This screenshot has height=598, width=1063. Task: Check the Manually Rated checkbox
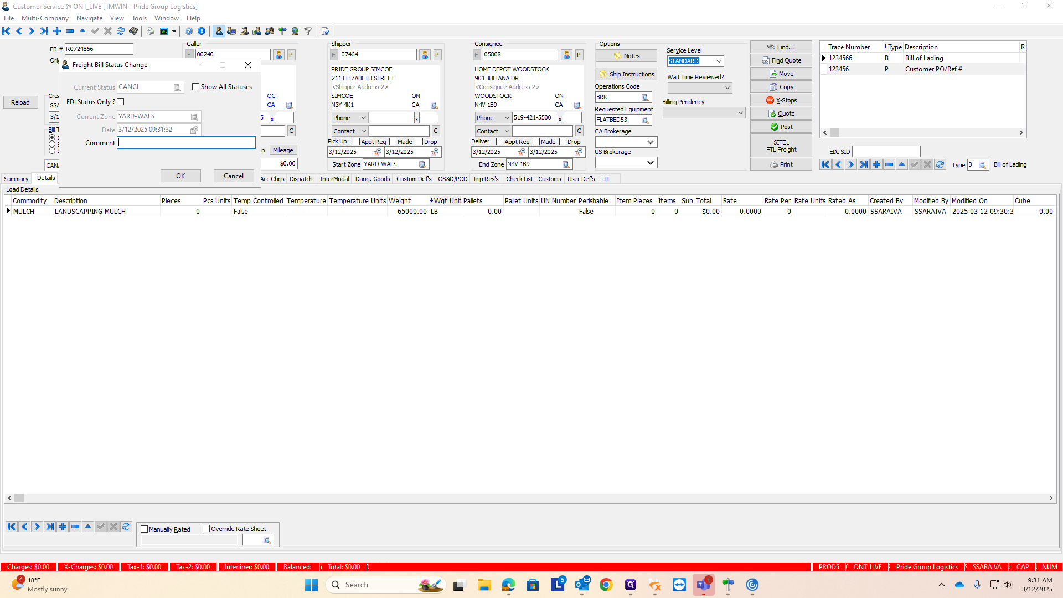145,529
